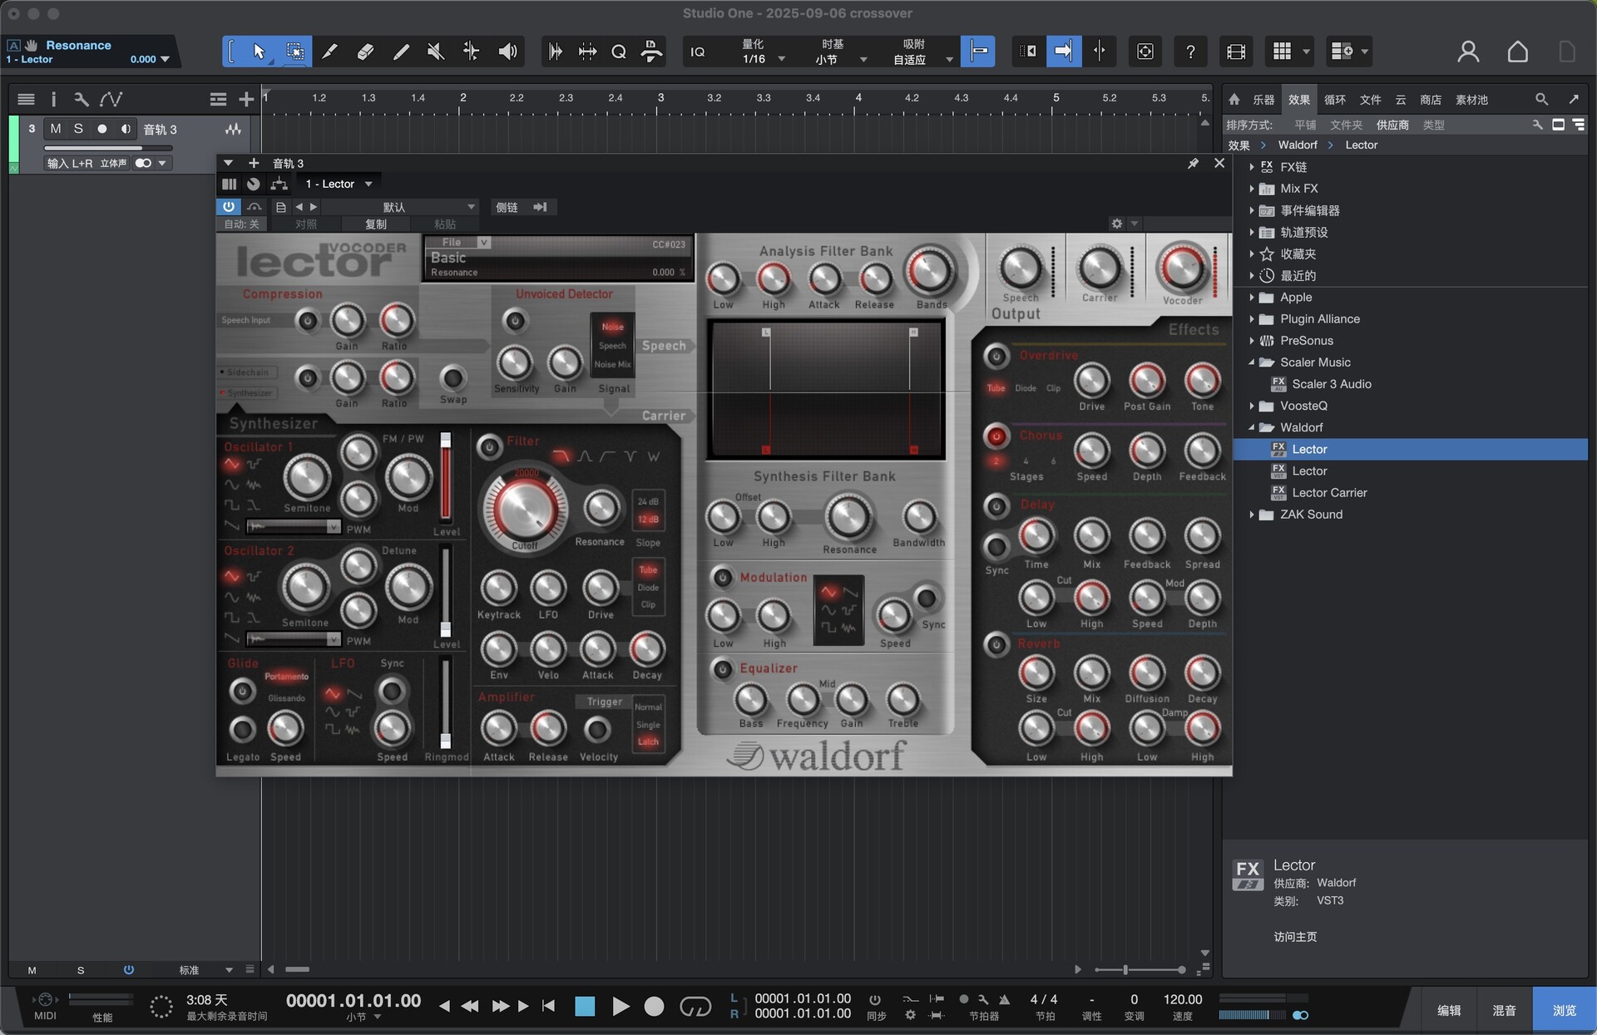The width and height of the screenshot is (1597, 1035).
Task: Click the Home start page icon
Action: (x=1517, y=52)
